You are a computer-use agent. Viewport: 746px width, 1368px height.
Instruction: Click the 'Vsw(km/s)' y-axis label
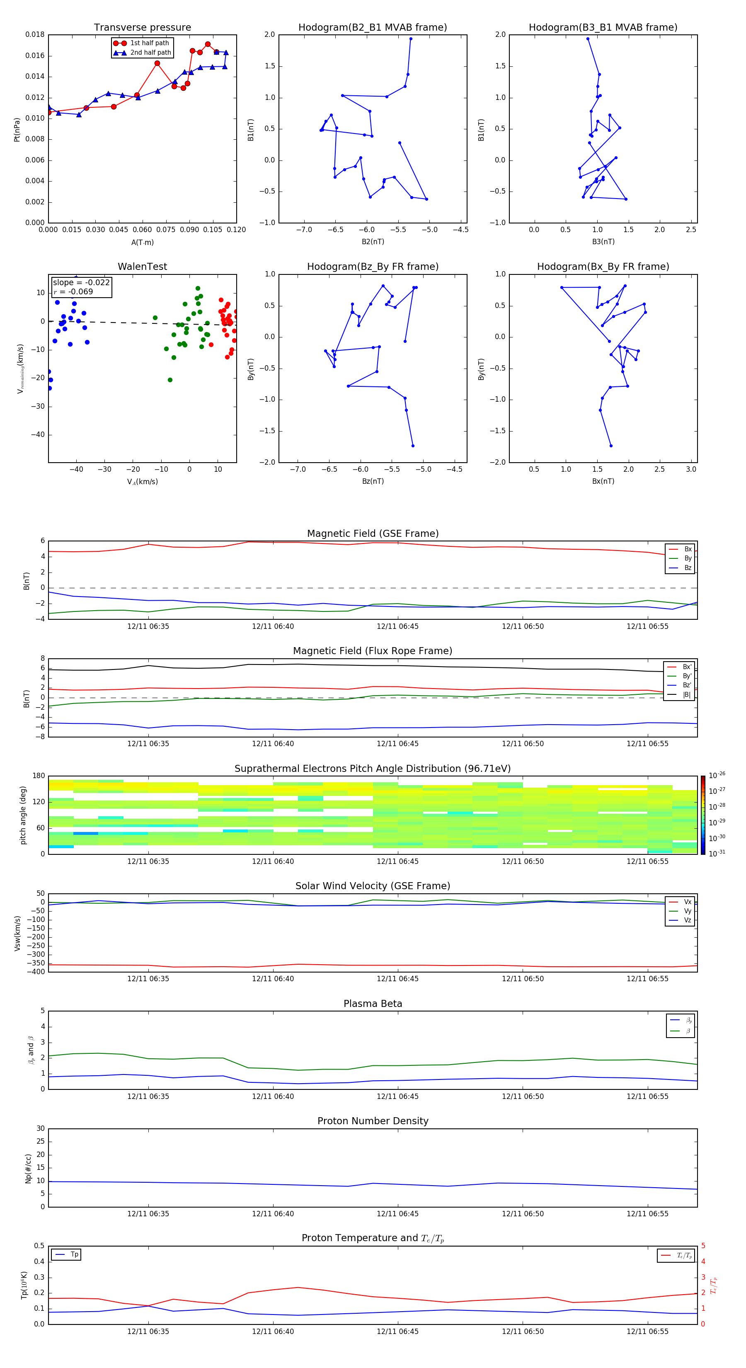pos(17,933)
